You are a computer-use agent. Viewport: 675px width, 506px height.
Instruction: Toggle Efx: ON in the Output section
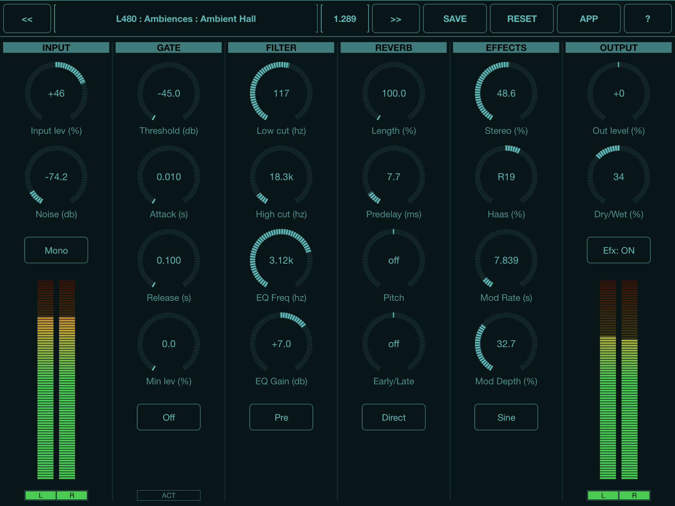[x=618, y=250]
